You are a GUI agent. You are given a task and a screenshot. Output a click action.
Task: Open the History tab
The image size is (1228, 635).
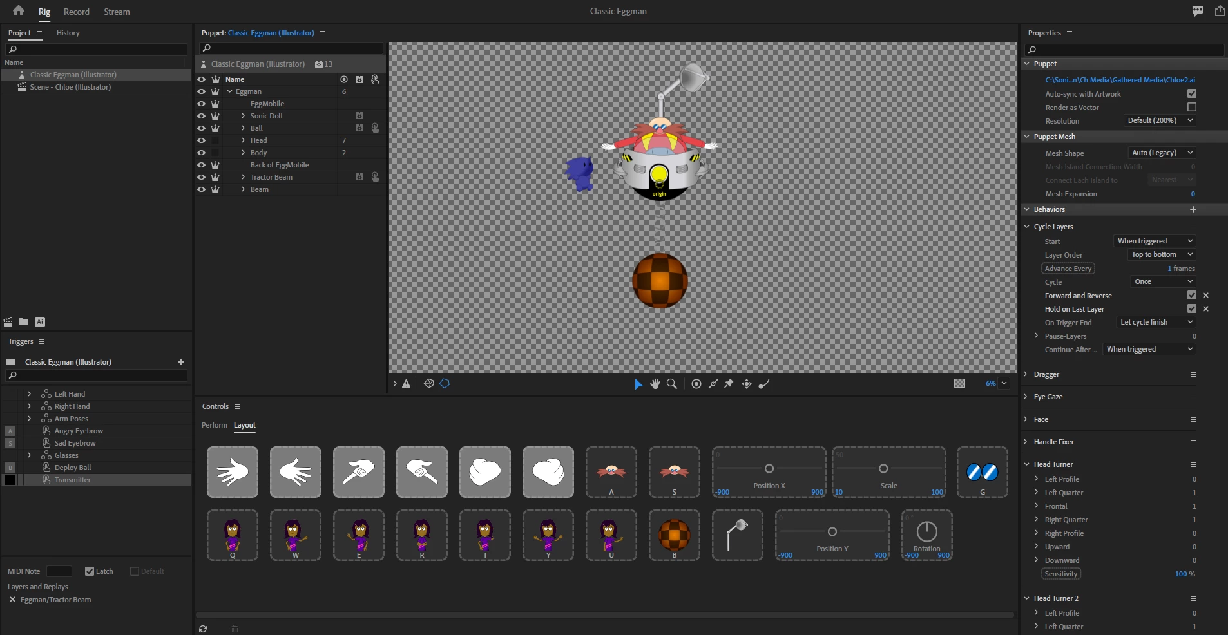pos(68,33)
